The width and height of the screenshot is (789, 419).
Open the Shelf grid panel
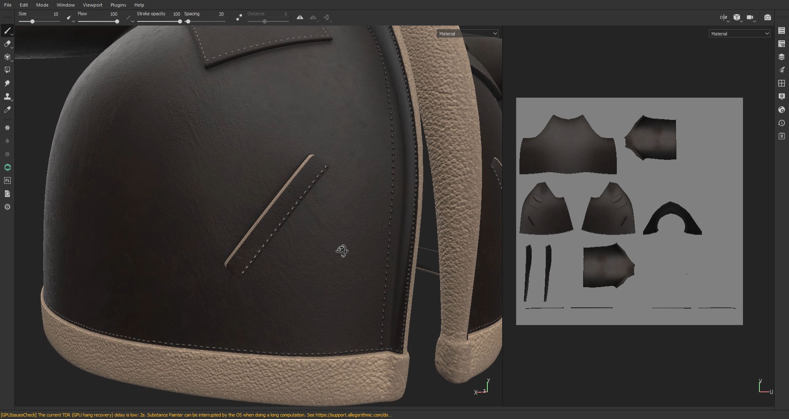[782, 83]
